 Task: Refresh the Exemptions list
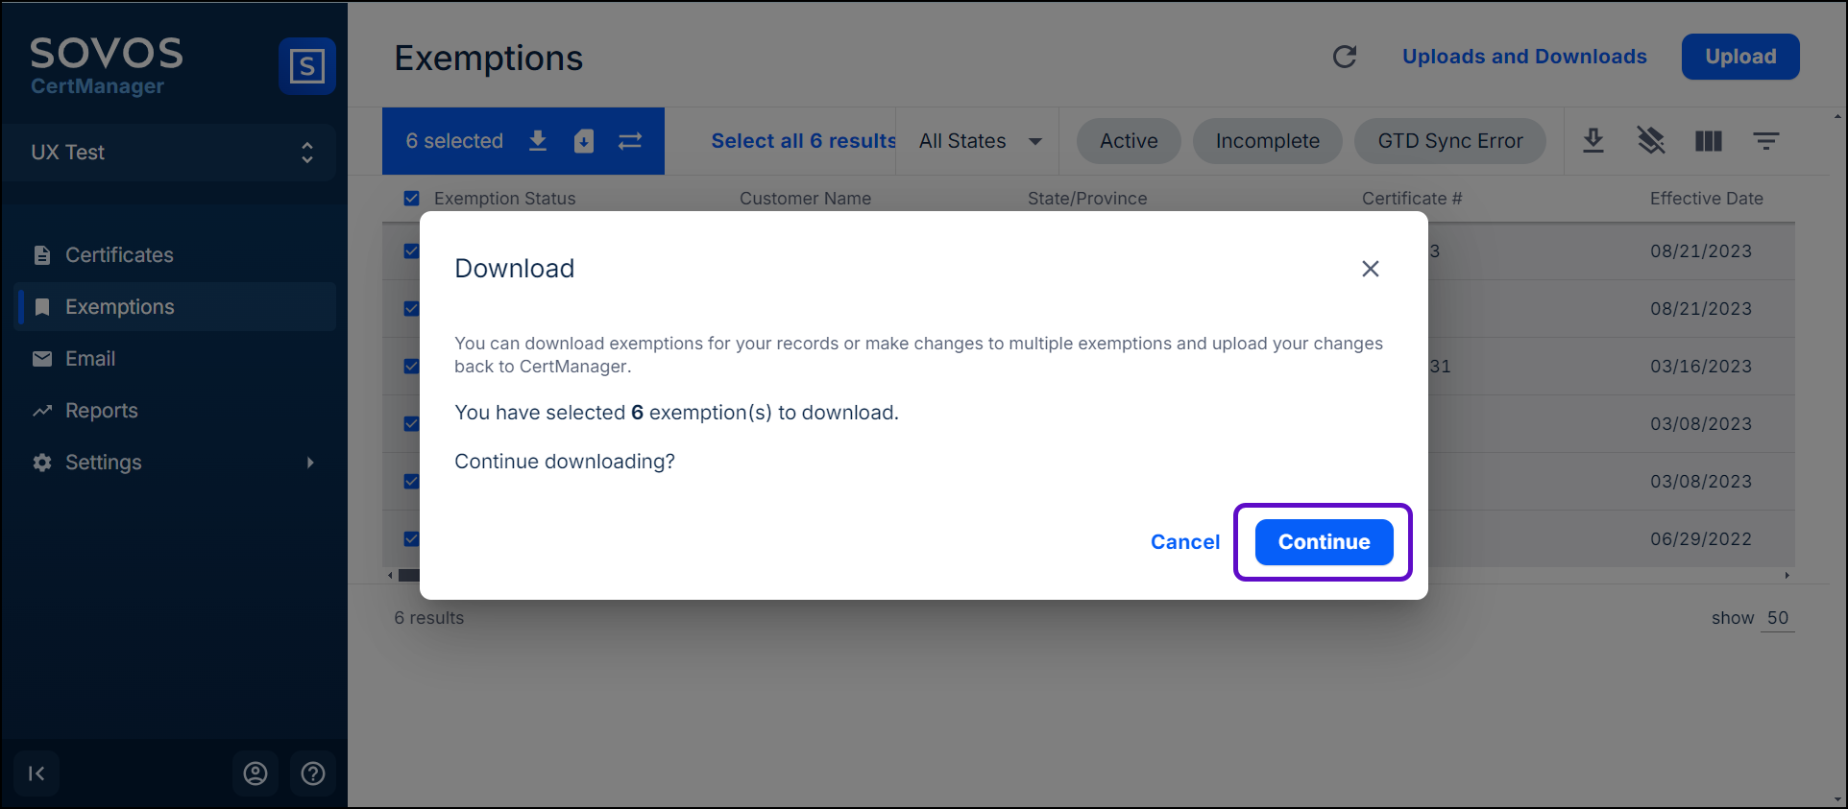pos(1345,57)
